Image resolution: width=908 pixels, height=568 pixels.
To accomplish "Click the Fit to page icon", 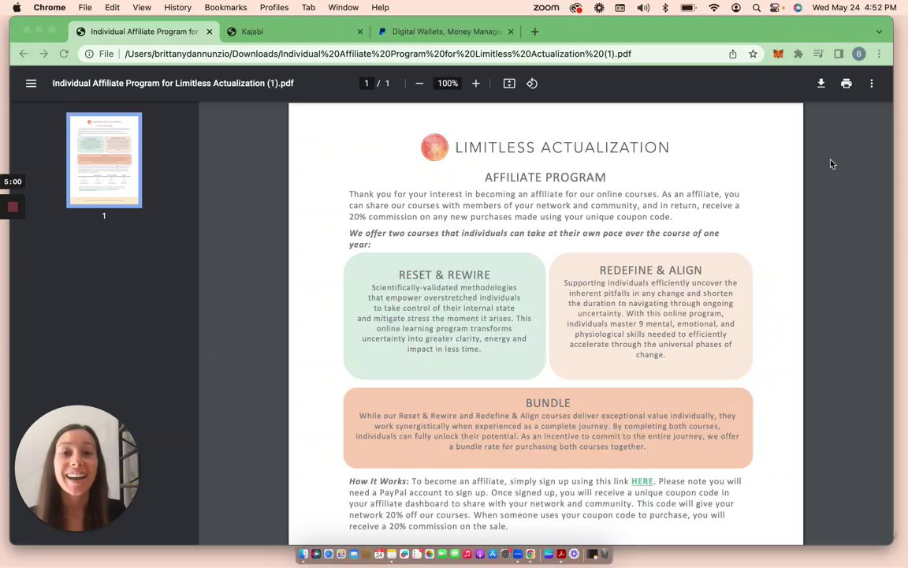I will tap(509, 84).
